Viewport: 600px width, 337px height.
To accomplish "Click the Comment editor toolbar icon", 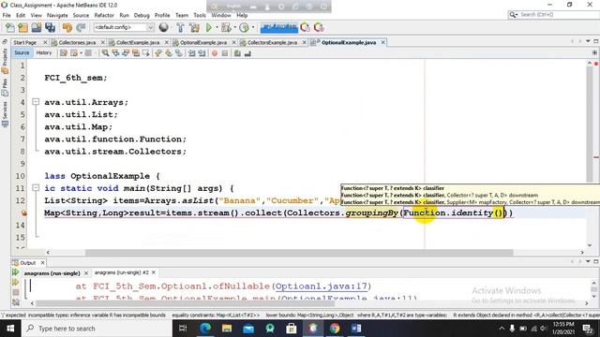I will point(237,53).
